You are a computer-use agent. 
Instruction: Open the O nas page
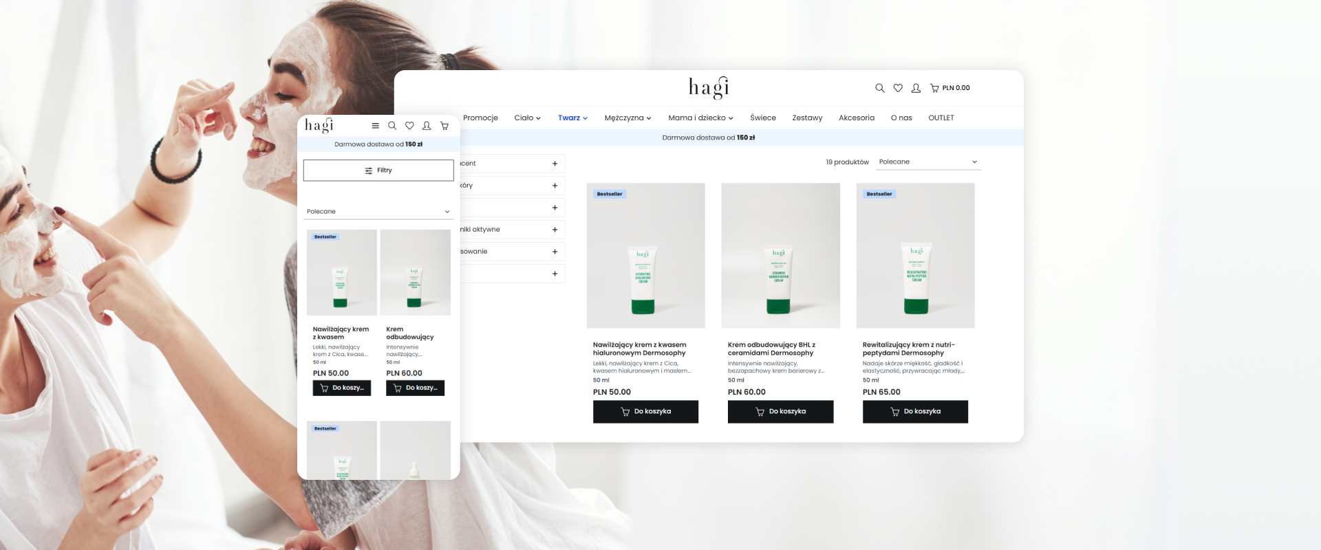pyautogui.click(x=901, y=118)
